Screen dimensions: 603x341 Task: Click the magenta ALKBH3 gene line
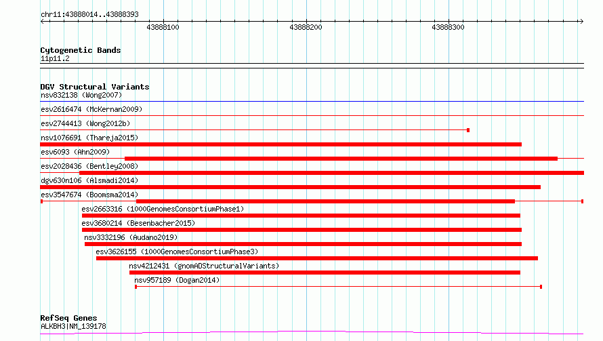click(x=312, y=332)
